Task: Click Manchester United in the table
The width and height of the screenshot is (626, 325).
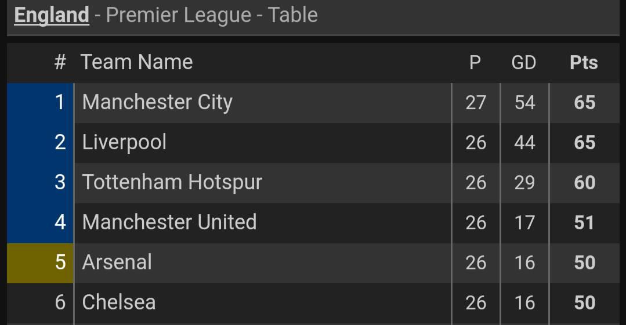Action: tap(169, 222)
